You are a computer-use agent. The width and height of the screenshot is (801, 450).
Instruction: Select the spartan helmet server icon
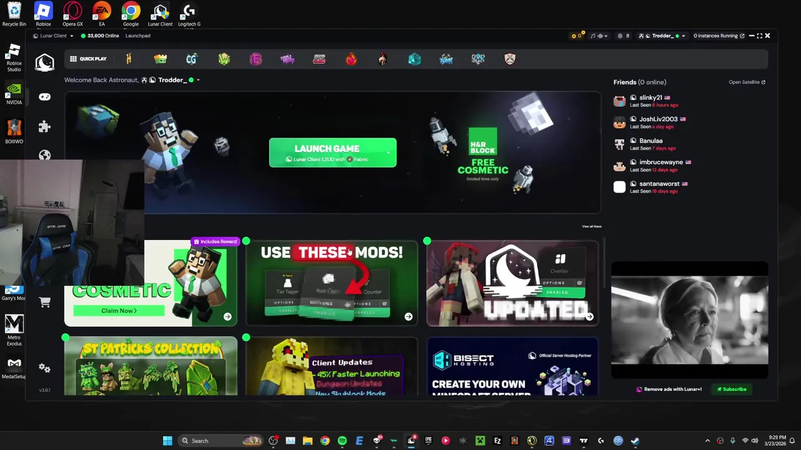pos(382,59)
